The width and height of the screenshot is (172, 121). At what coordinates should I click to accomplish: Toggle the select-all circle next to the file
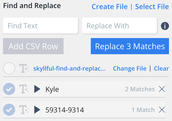(x=9, y=68)
